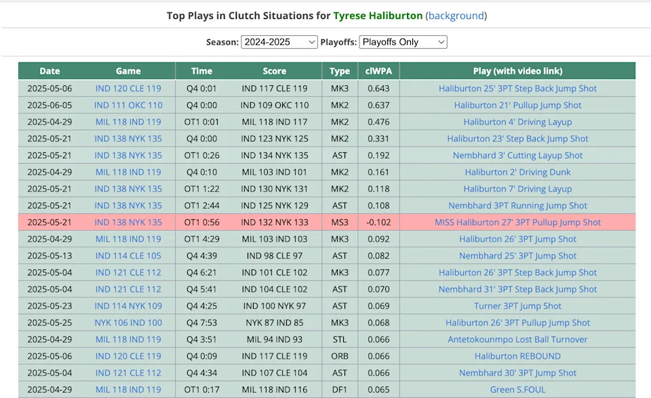Click the Date column header

tap(50, 71)
